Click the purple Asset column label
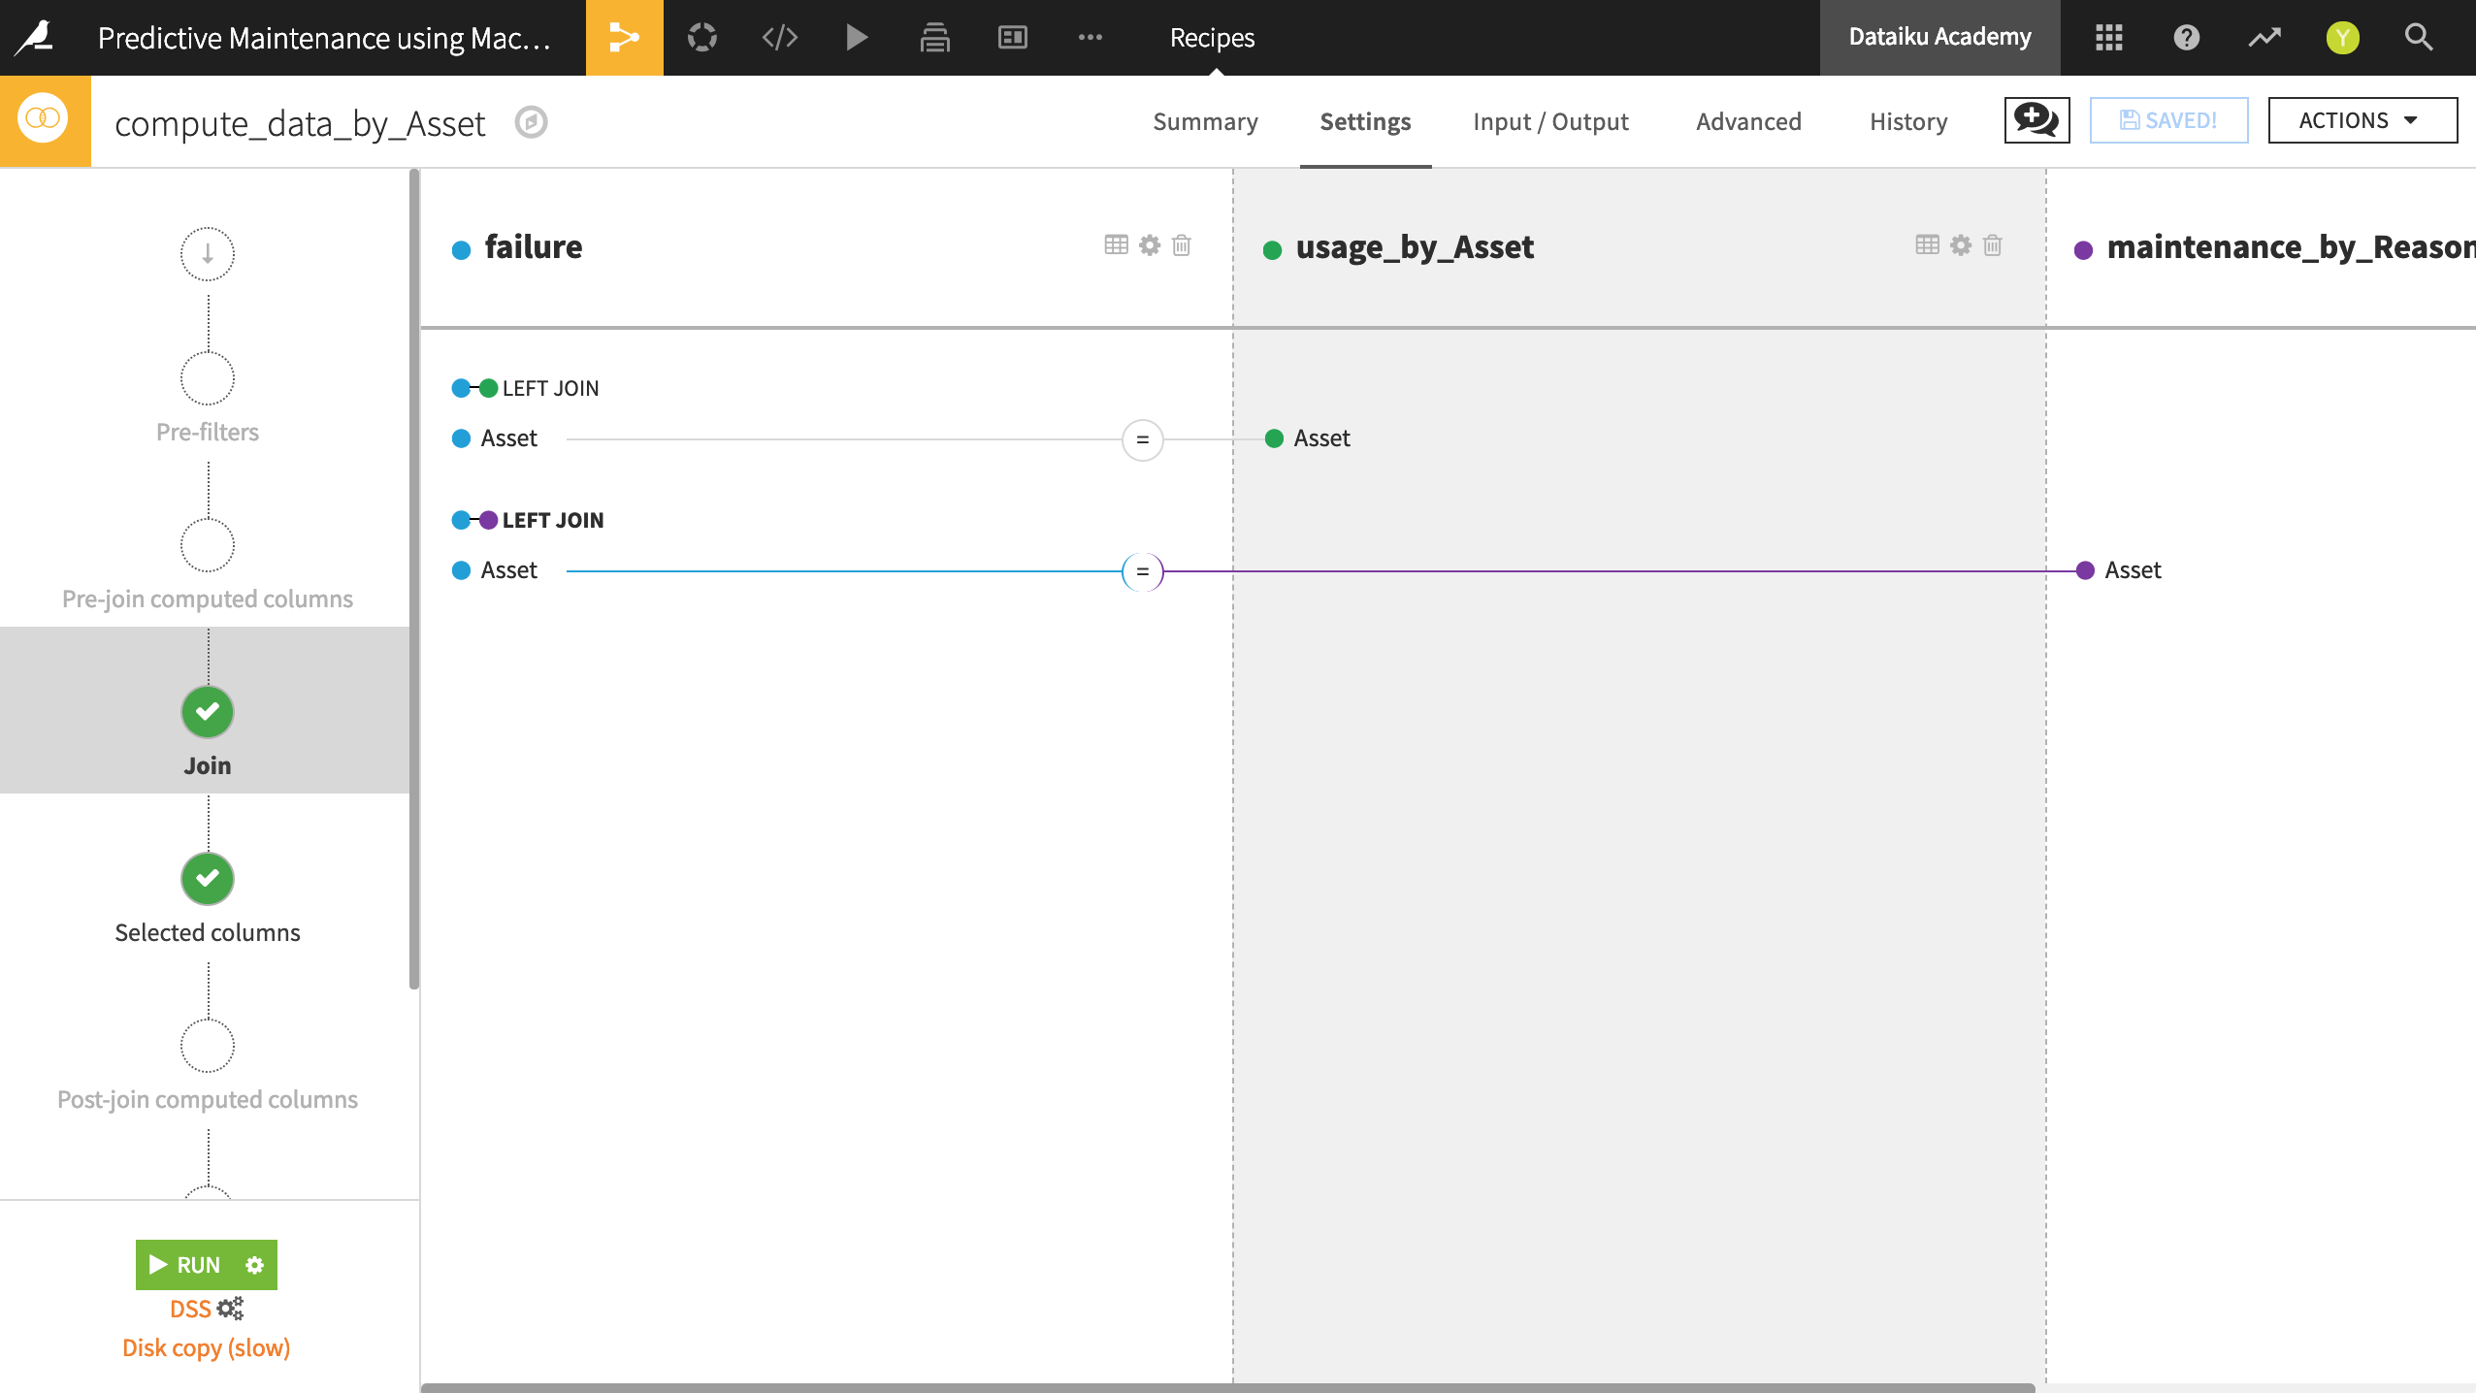2476x1393 pixels. (x=2133, y=570)
